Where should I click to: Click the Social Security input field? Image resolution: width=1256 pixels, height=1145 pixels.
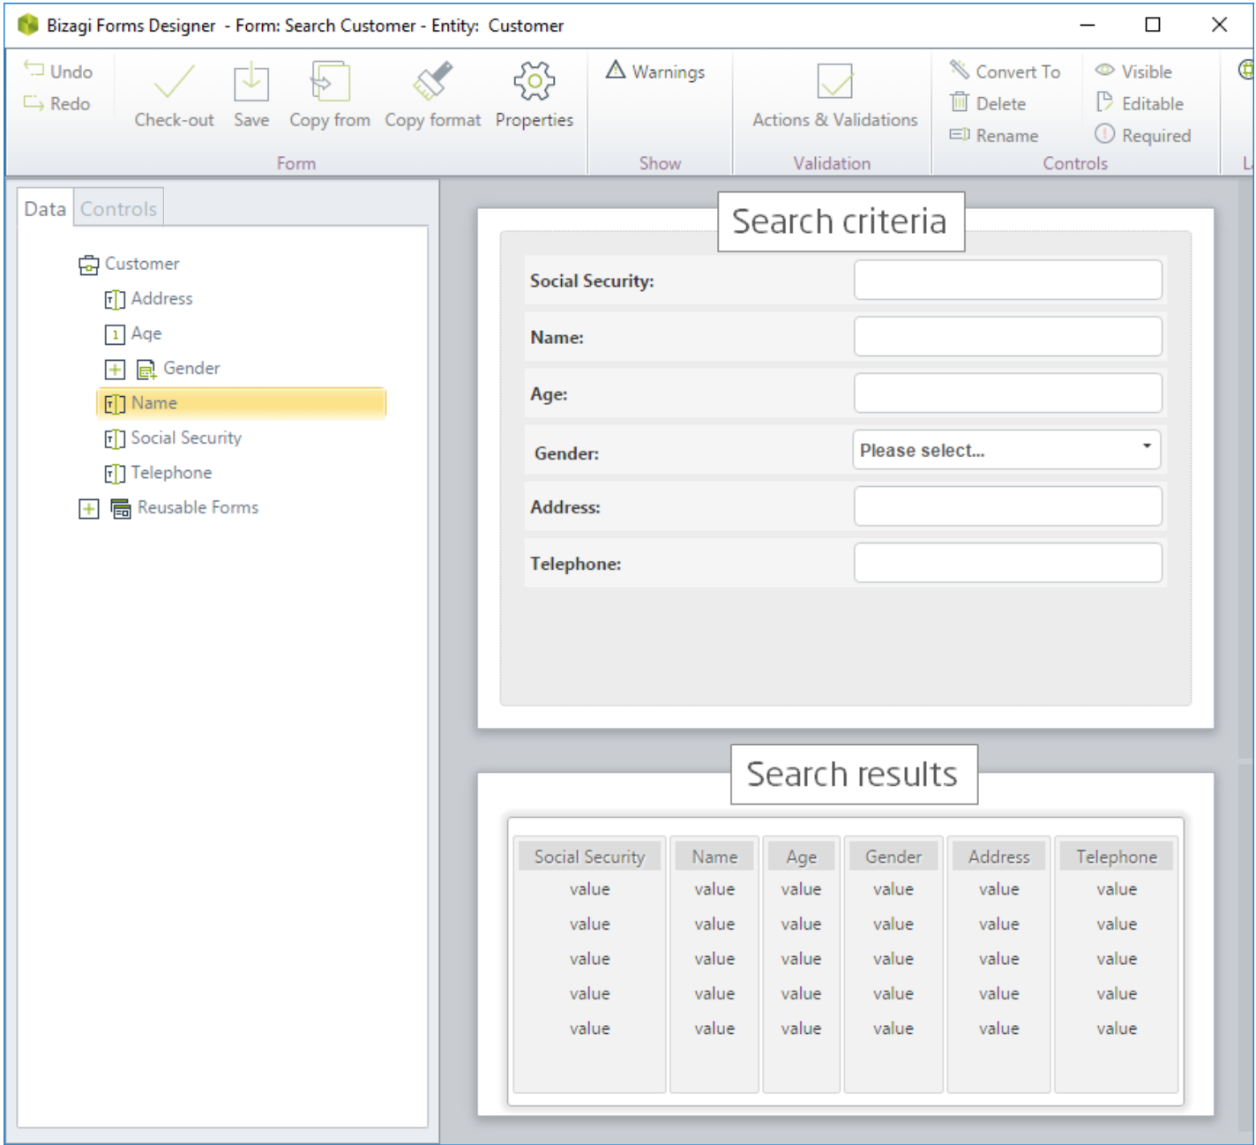coord(1007,281)
